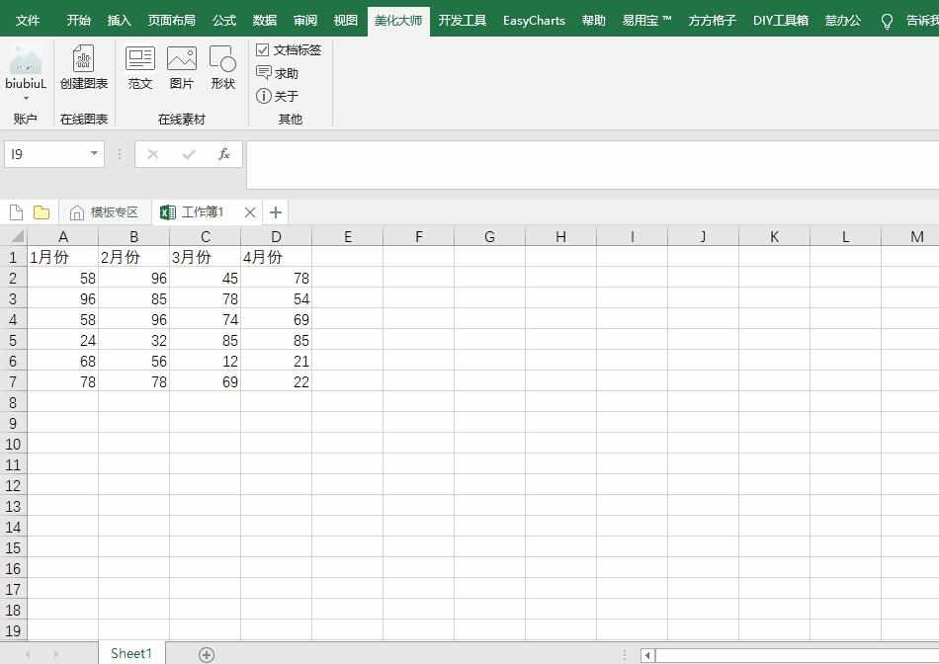Open the new sheet (+) menu at bottom
The width and height of the screenshot is (939, 664).
pyautogui.click(x=207, y=653)
